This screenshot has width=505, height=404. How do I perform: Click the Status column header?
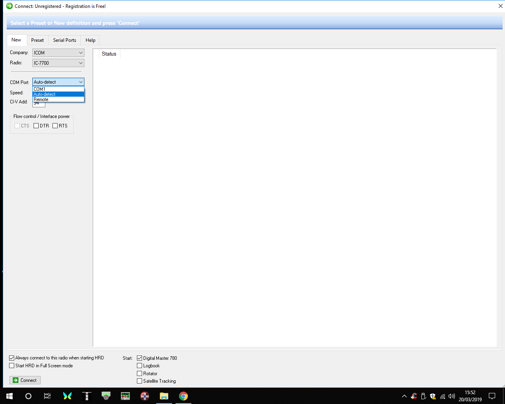[109, 54]
